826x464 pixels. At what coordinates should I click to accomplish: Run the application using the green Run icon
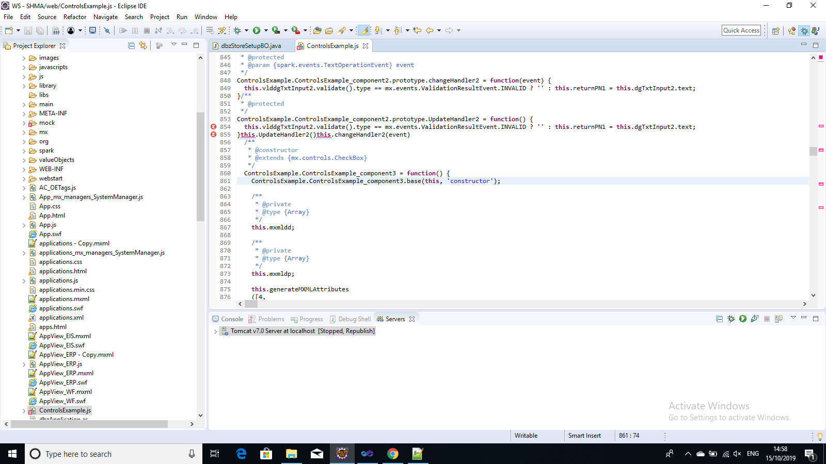(x=257, y=30)
